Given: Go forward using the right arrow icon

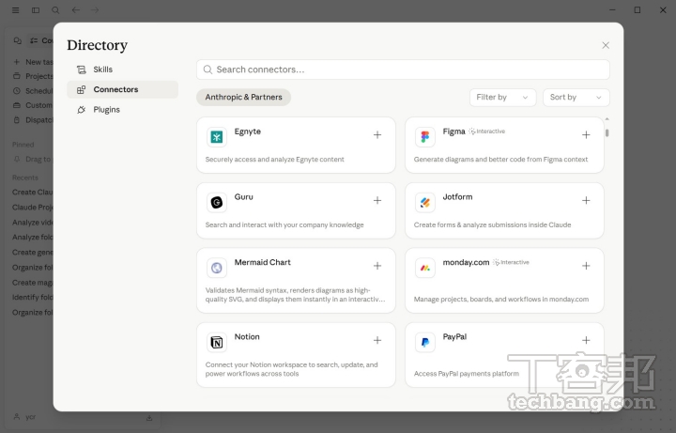Looking at the screenshot, I should click(x=95, y=10).
